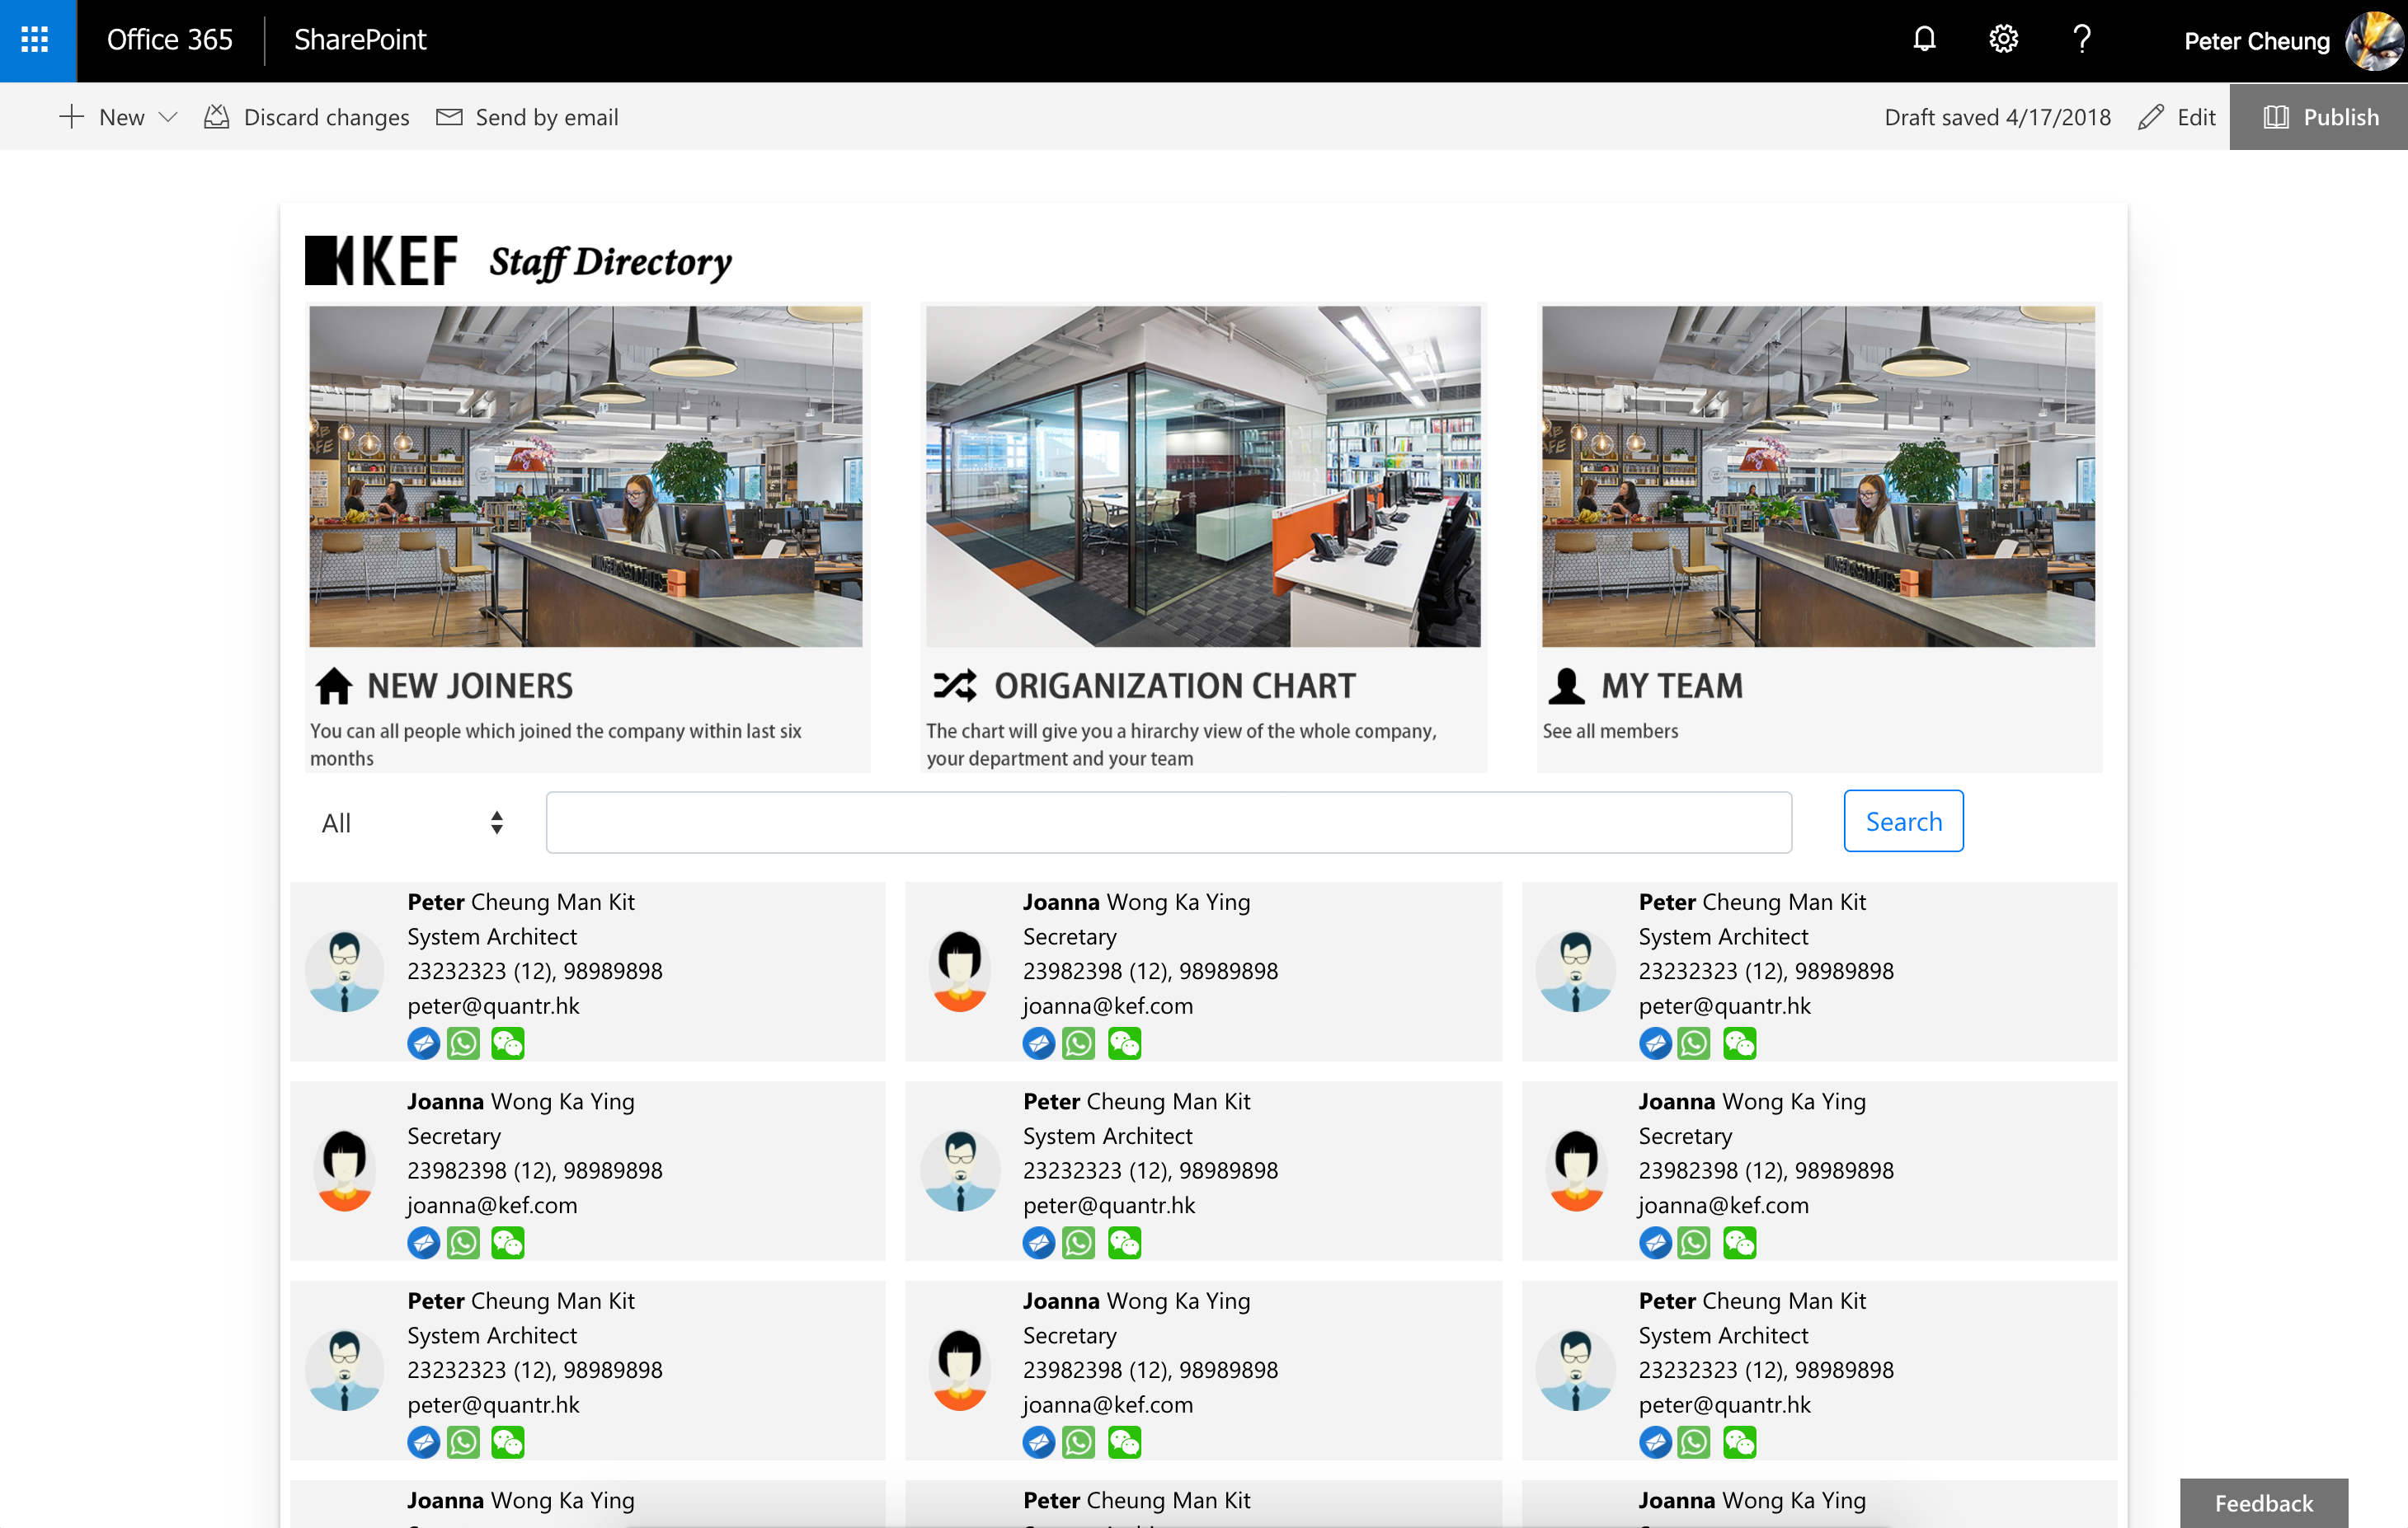Click joanna@kef.com in the top-row card
2408x1528 pixels.
click(1108, 1005)
